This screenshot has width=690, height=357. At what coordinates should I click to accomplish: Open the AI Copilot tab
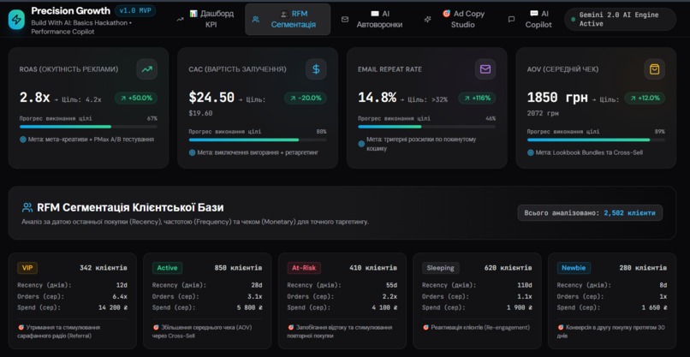pyautogui.click(x=532, y=20)
